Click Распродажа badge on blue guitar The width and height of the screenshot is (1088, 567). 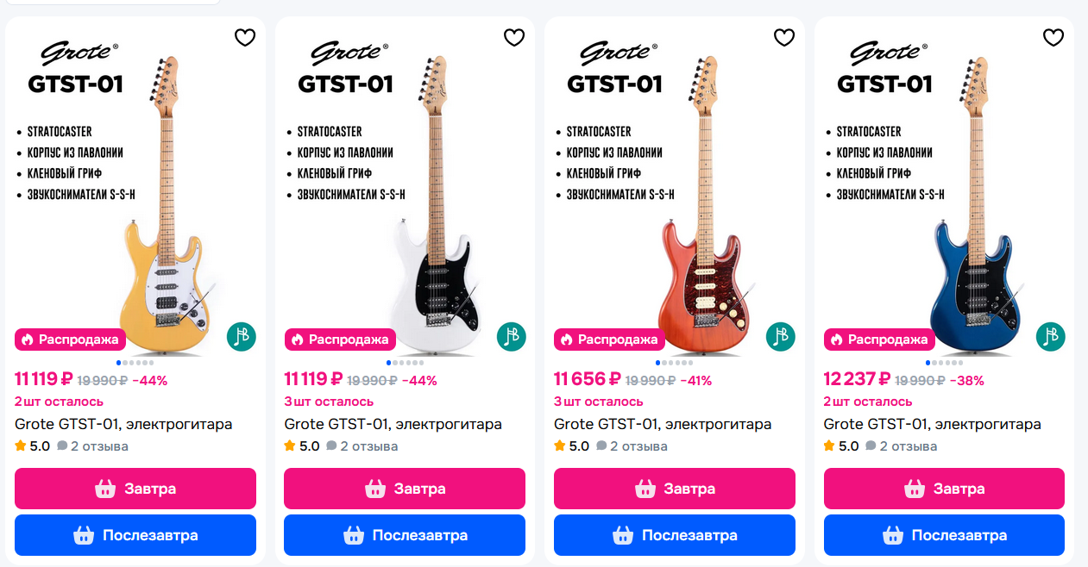(x=879, y=340)
